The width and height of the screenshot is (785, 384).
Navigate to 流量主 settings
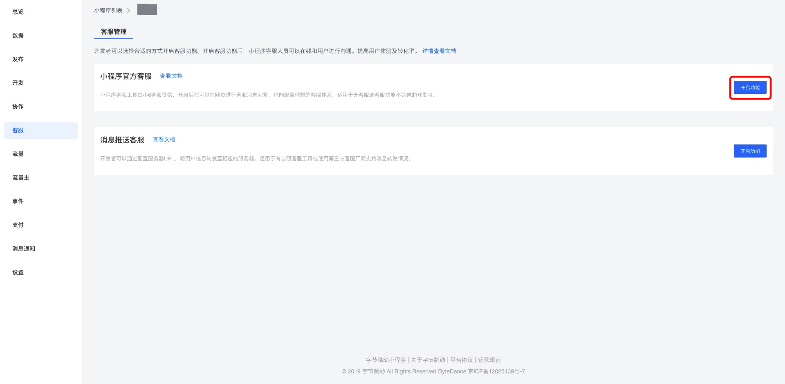[20, 178]
